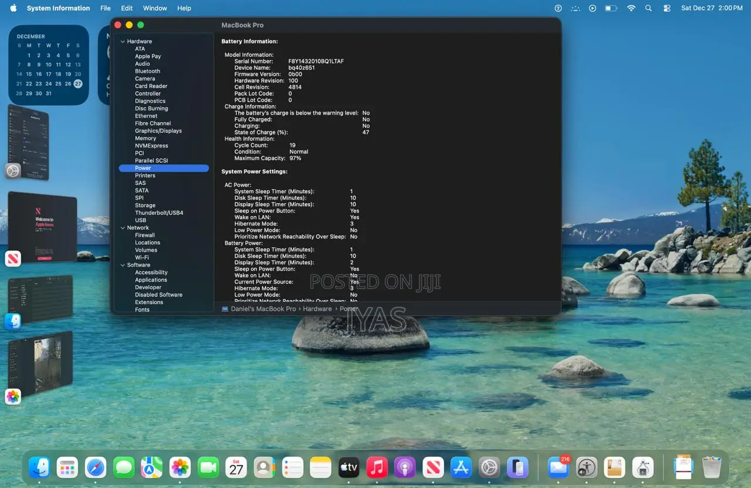This screenshot has height=488, width=751.
Task: Click the Spotlight search icon
Action: (x=648, y=8)
